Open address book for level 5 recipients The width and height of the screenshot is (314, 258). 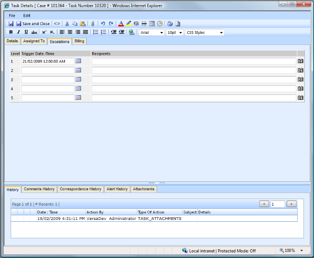click(301, 98)
